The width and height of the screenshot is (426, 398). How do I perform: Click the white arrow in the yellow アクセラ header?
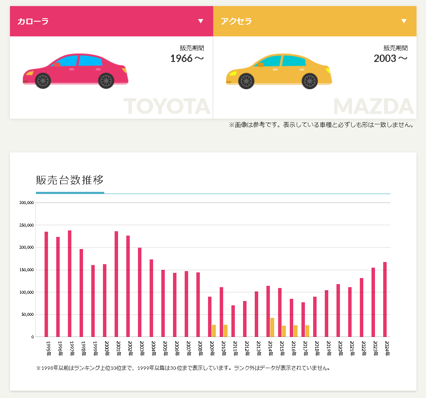(x=404, y=21)
